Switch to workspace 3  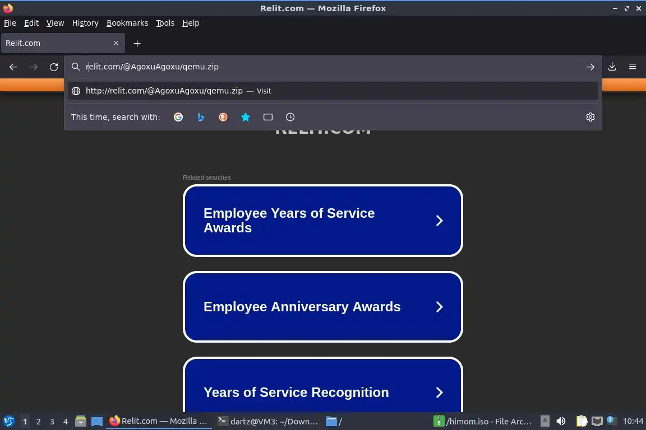52,422
